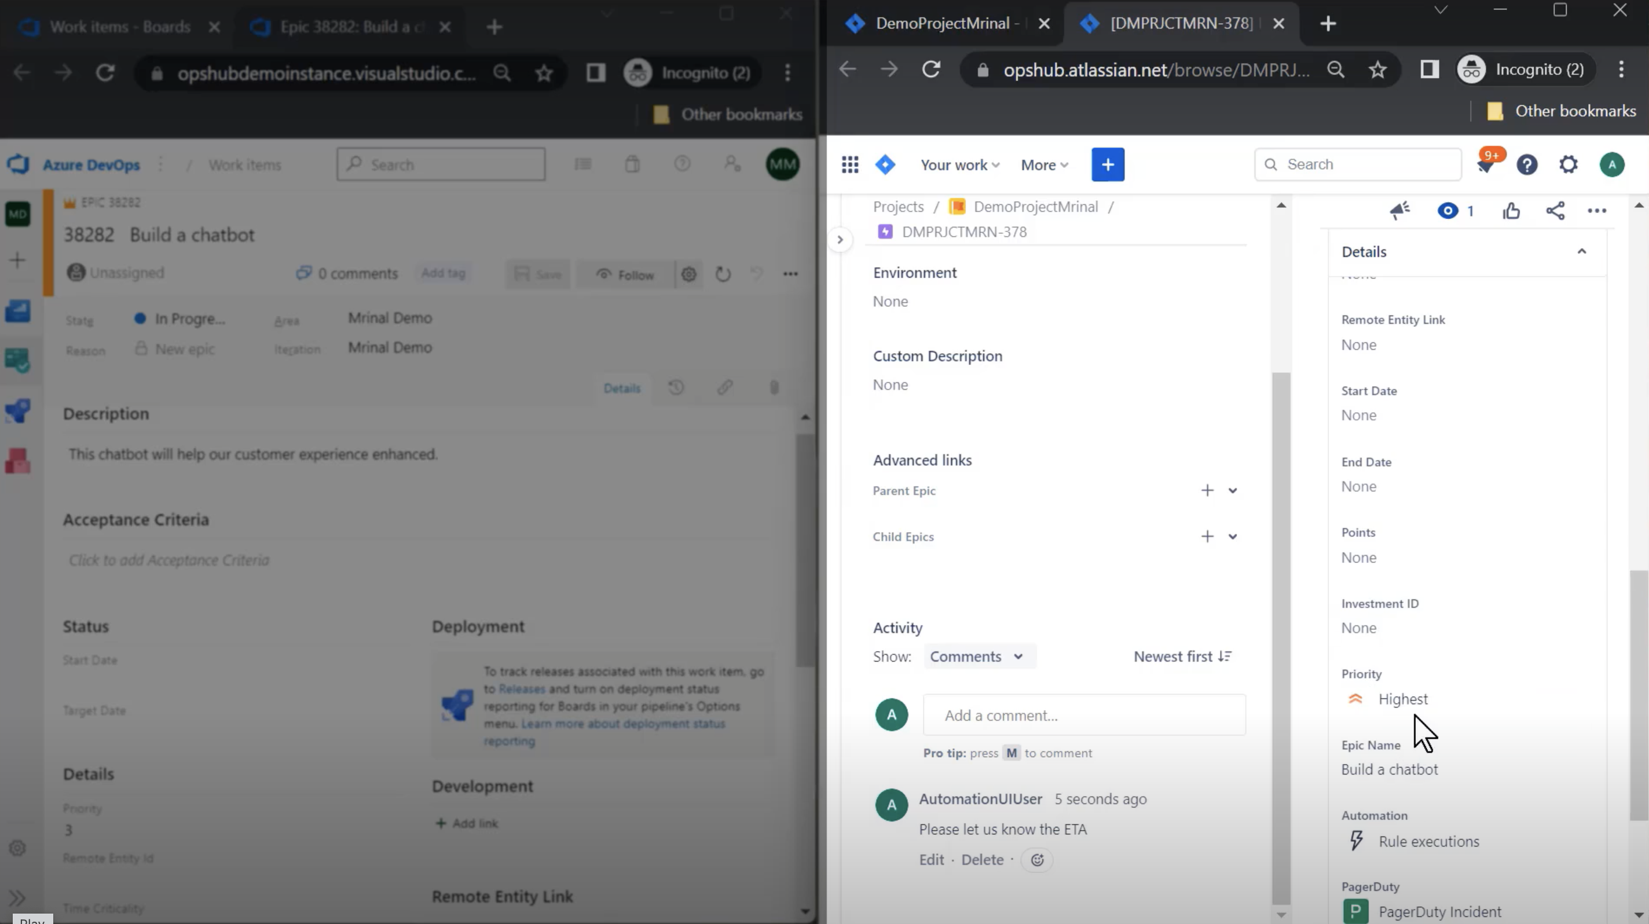Viewport: 1649px width, 924px height.
Task: Click Add tag in Azure work item
Action: (443, 273)
